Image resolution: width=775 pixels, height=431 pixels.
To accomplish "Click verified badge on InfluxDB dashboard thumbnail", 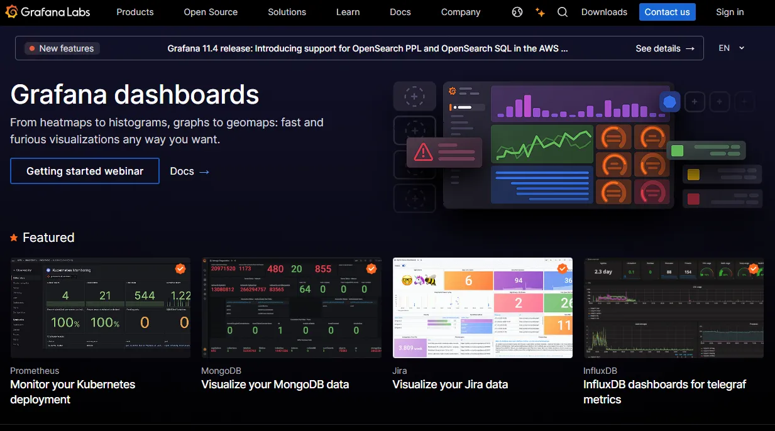I will point(754,269).
